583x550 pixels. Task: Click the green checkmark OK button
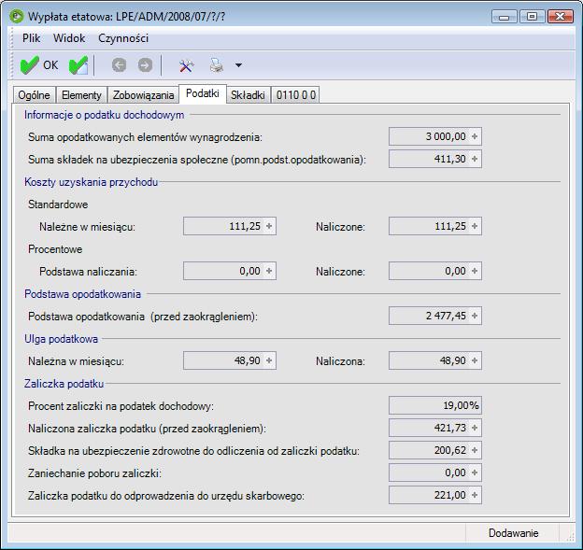coord(39,65)
